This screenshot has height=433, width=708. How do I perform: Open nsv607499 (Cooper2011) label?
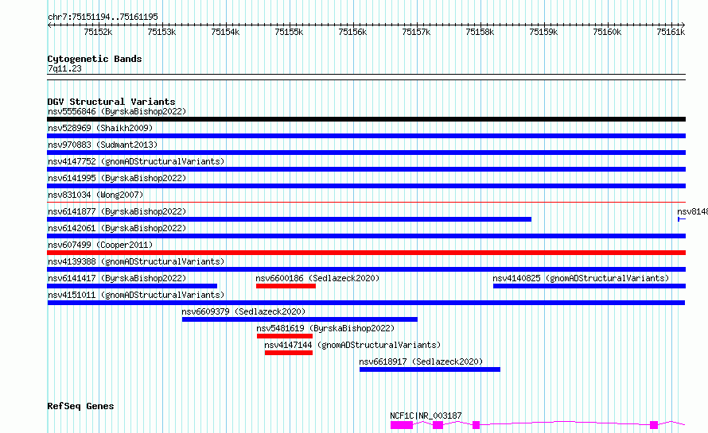[100, 245]
